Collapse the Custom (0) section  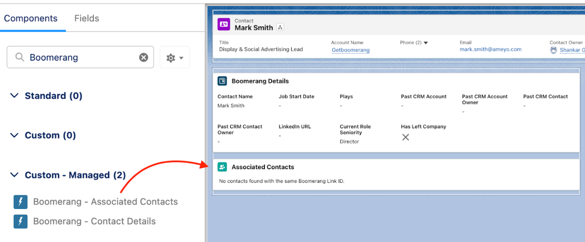[x=14, y=135]
